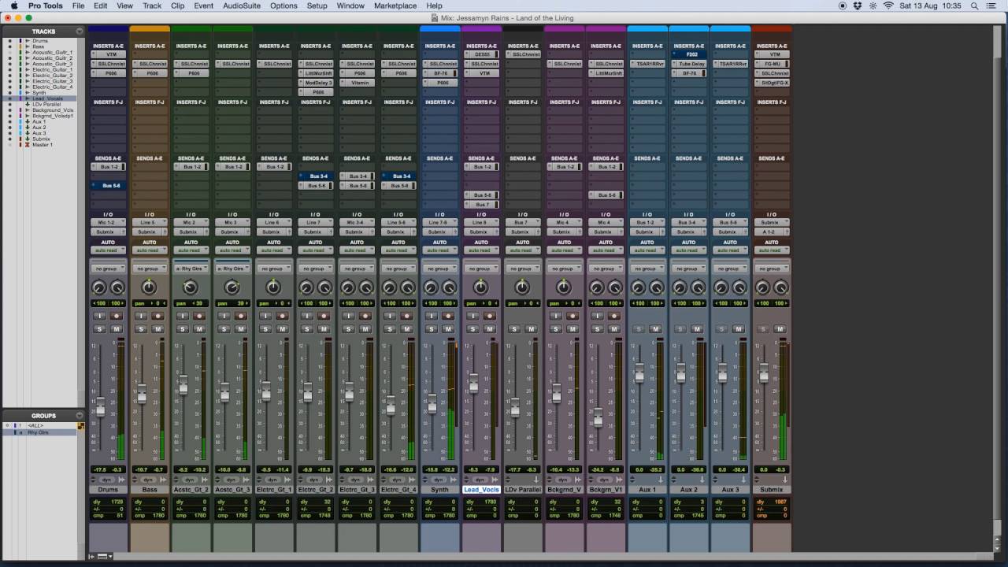The width and height of the screenshot is (1008, 567).
Task: Open the DE555 insert on Lead_Vocls
Action: 481,55
